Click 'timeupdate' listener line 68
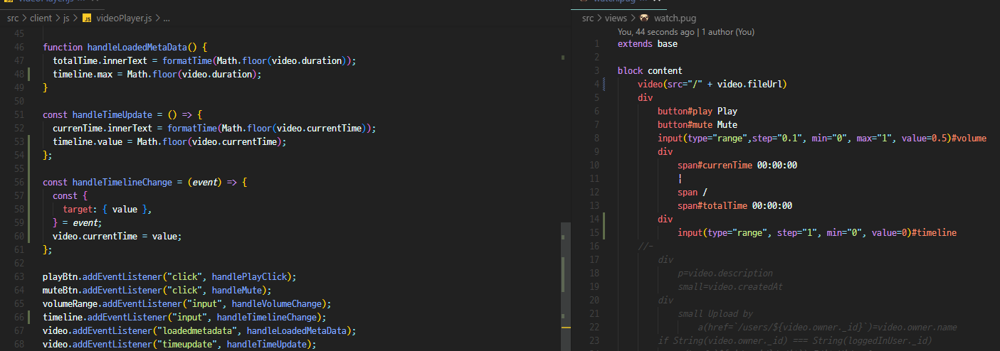This screenshot has width=1000, height=351. point(179,344)
